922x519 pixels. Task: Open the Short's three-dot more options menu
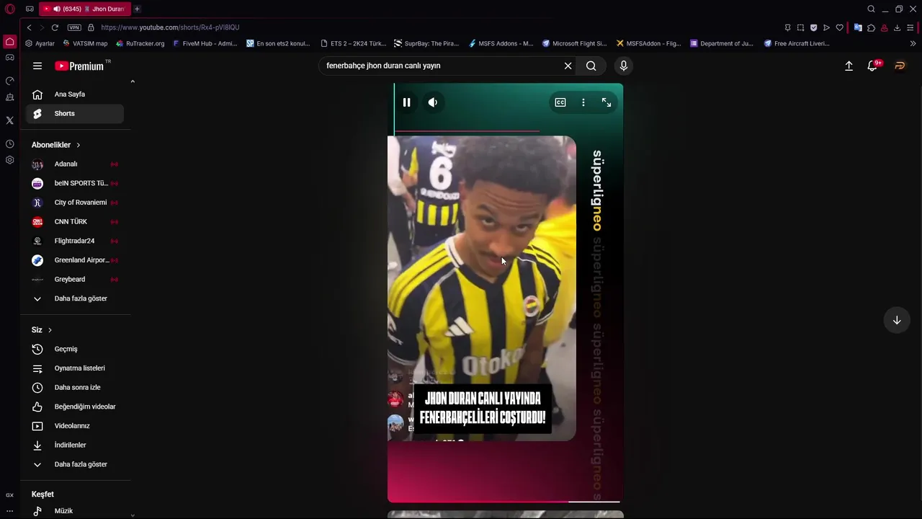[583, 102]
